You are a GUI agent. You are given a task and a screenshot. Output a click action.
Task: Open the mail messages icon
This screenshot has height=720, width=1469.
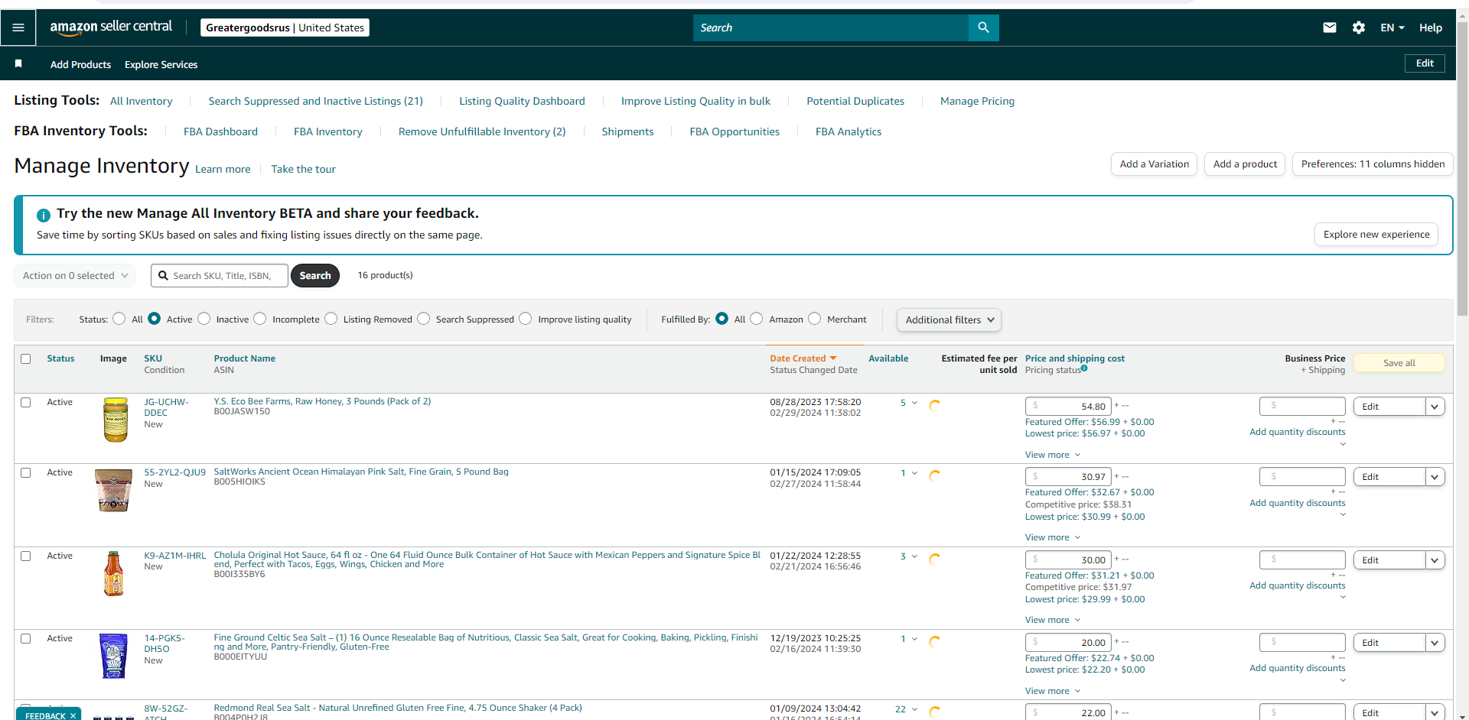point(1330,28)
